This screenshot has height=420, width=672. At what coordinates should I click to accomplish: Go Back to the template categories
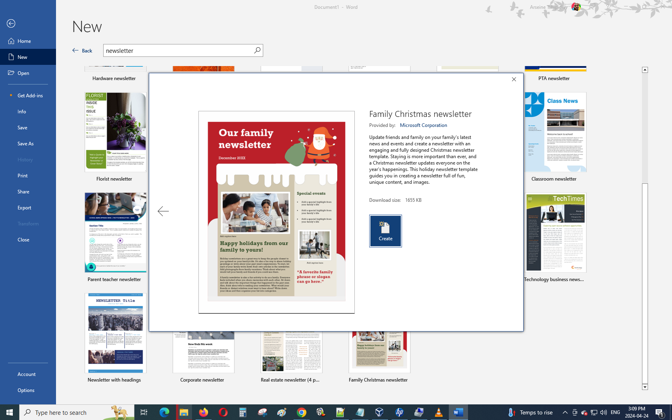pos(82,50)
